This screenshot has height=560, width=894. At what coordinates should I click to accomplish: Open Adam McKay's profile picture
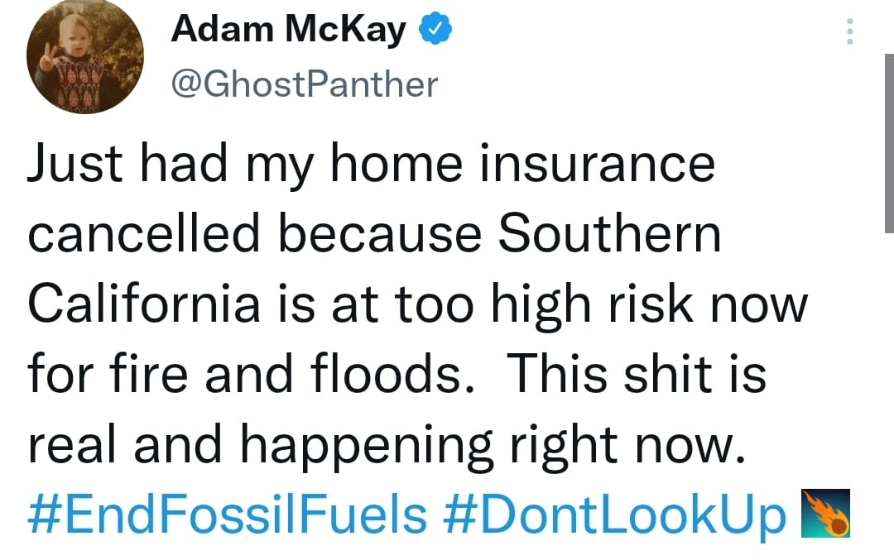pos(84,56)
